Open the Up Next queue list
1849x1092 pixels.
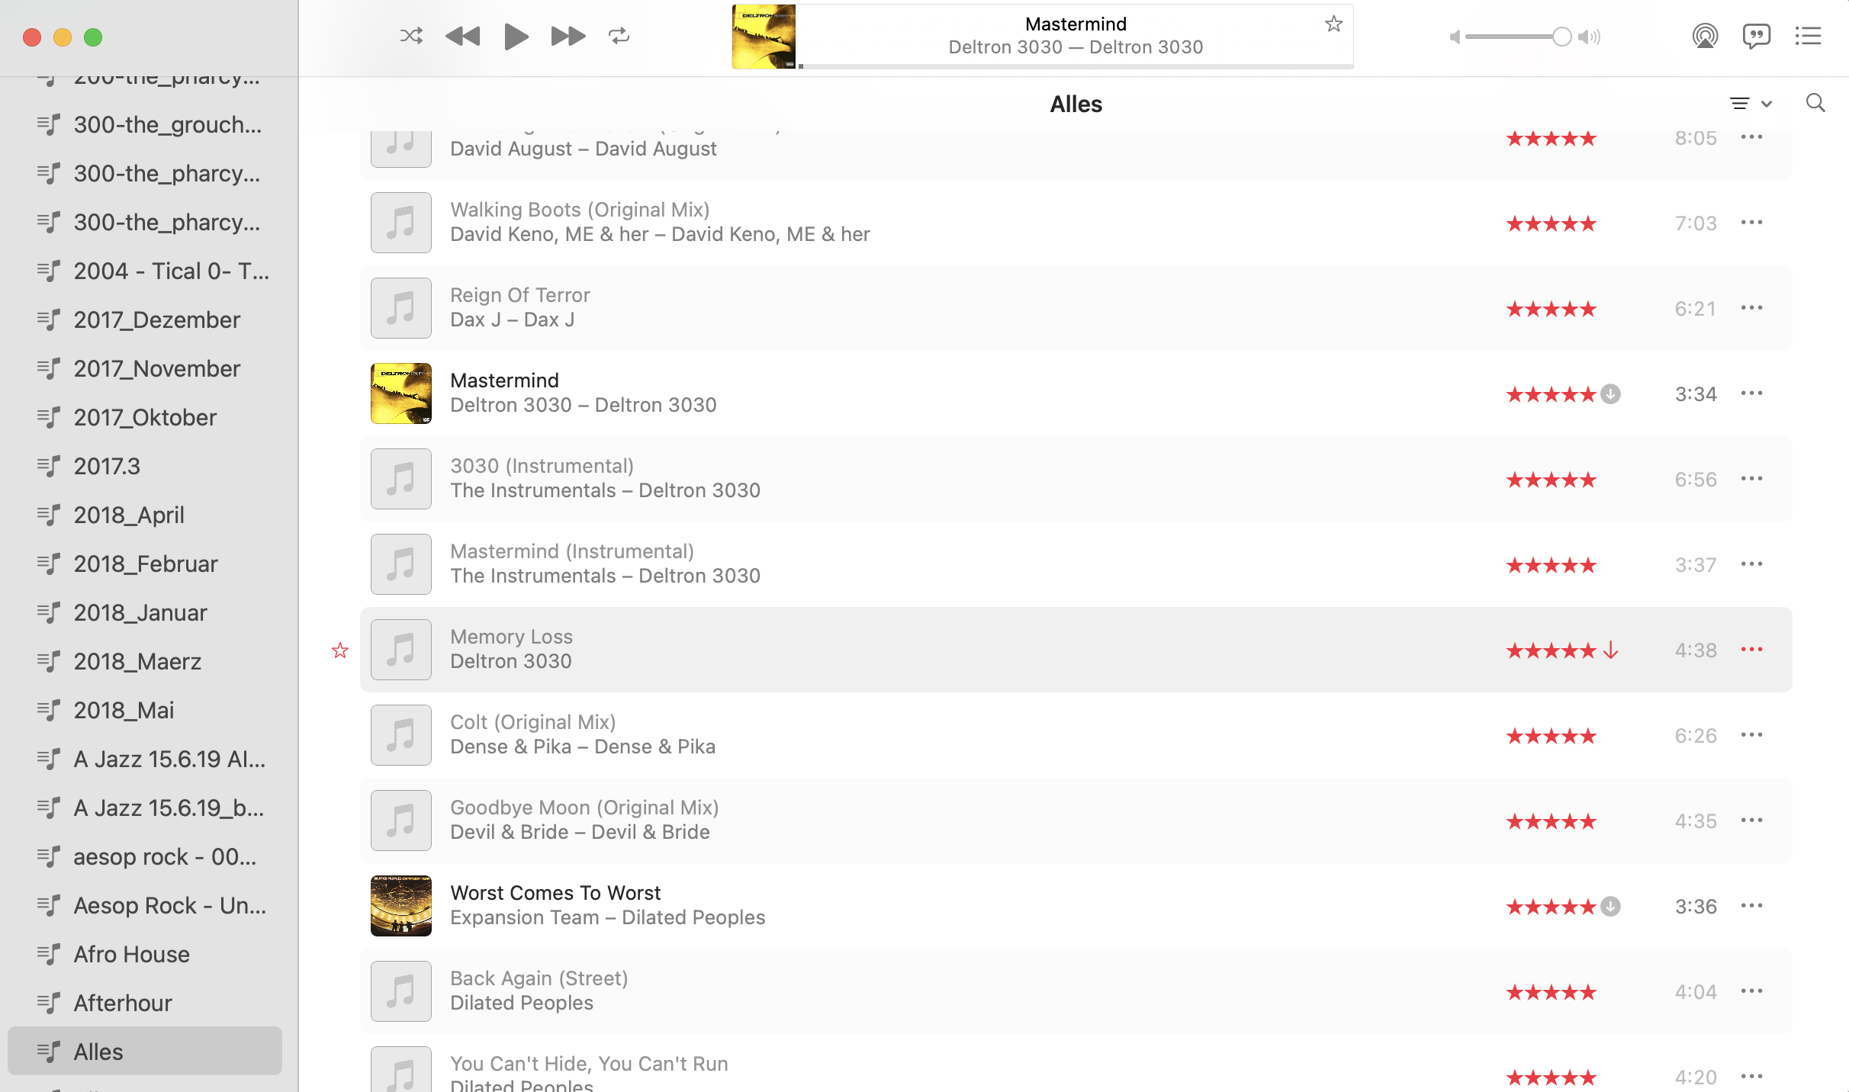[1808, 36]
